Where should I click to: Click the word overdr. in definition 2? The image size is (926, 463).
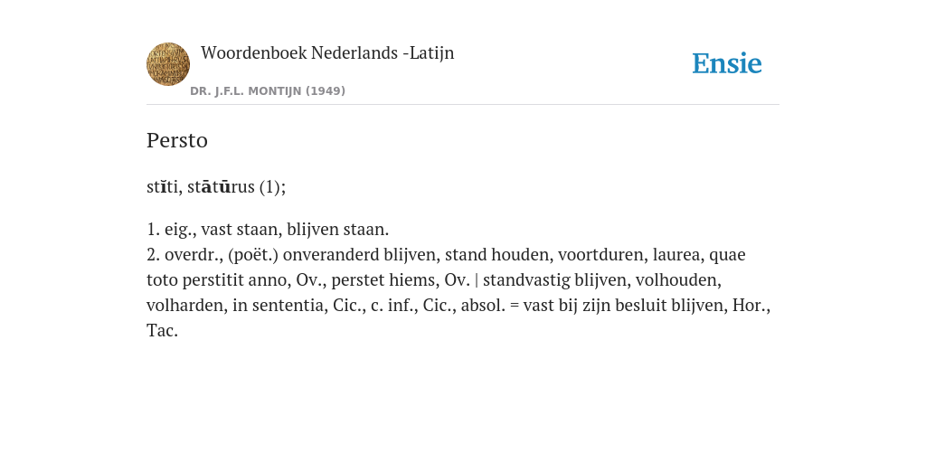194,254
